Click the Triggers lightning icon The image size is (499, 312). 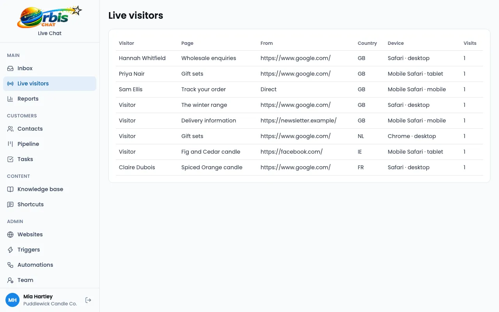pyautogui.click(x=11, y=250)
